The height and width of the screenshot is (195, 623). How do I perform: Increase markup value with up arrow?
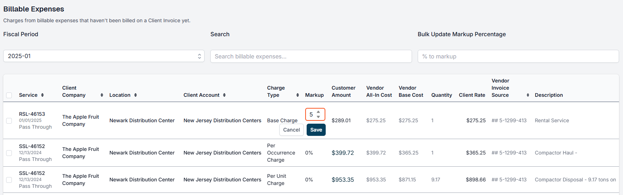318,112
